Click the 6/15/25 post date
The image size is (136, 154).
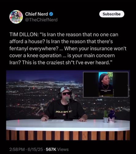[35, 149]
